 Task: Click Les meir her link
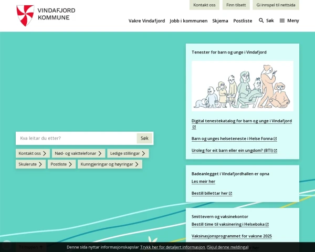coord(203,182)
